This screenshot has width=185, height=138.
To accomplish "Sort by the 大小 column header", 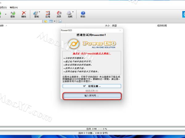I will [x=107, y=25].
